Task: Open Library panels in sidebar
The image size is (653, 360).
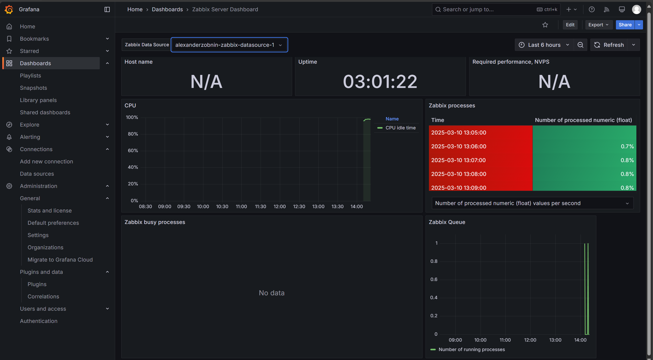Action: pos(38,100)
